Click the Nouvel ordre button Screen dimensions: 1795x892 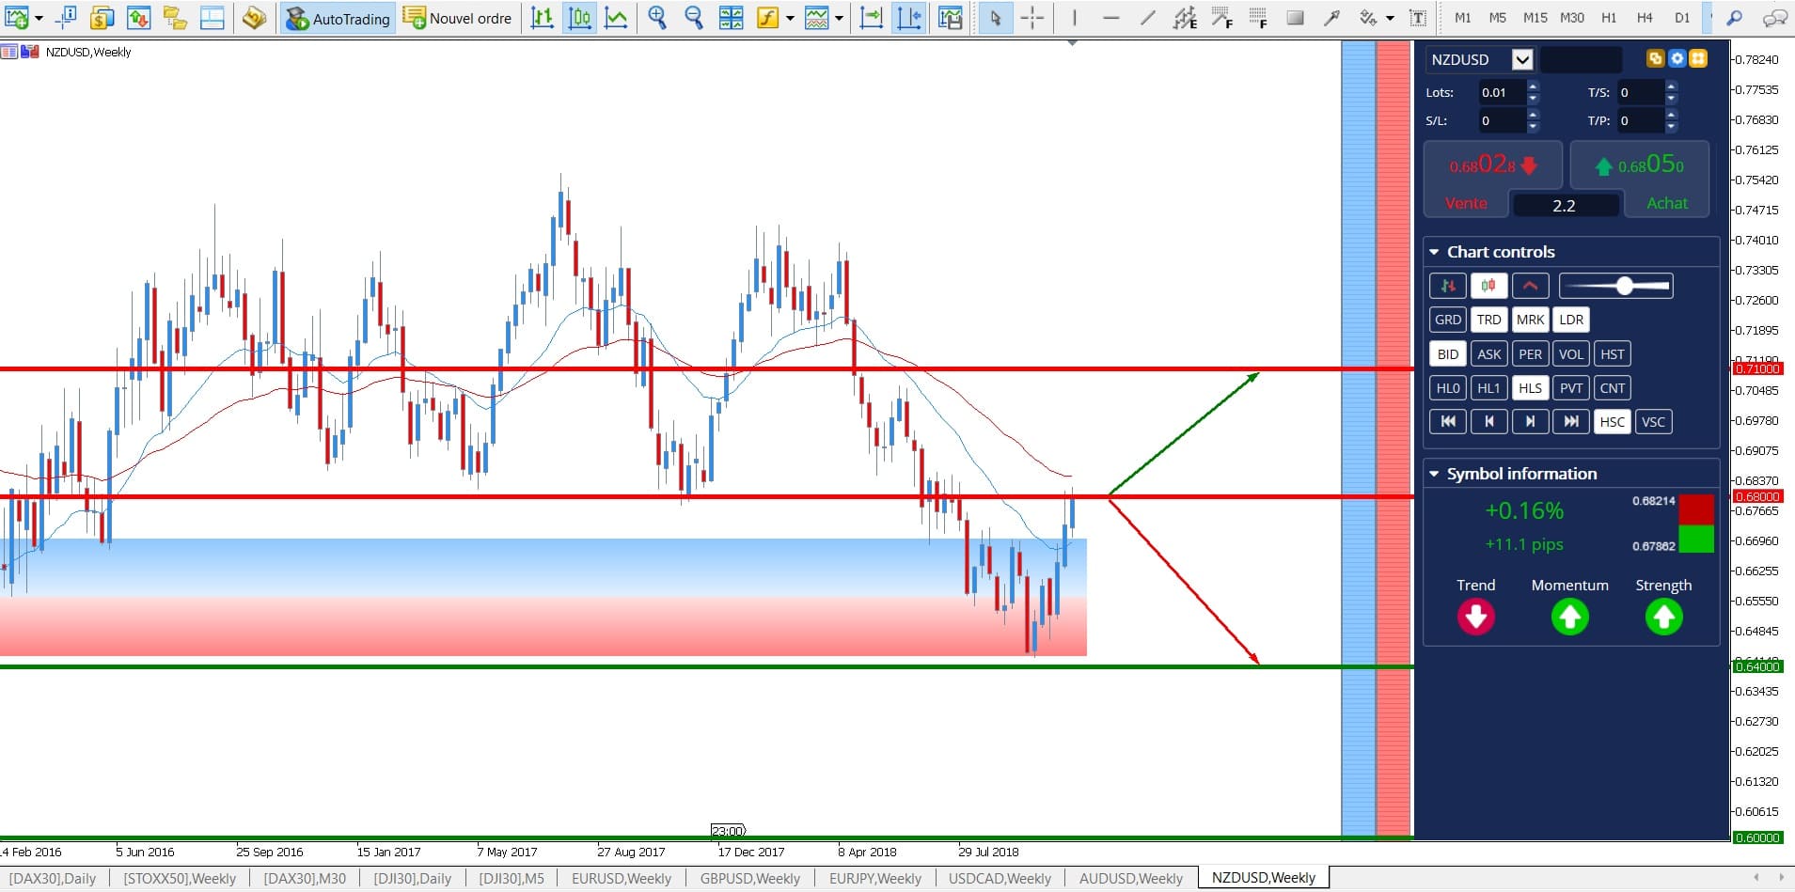pyautogui.click(x=458, y=18)
